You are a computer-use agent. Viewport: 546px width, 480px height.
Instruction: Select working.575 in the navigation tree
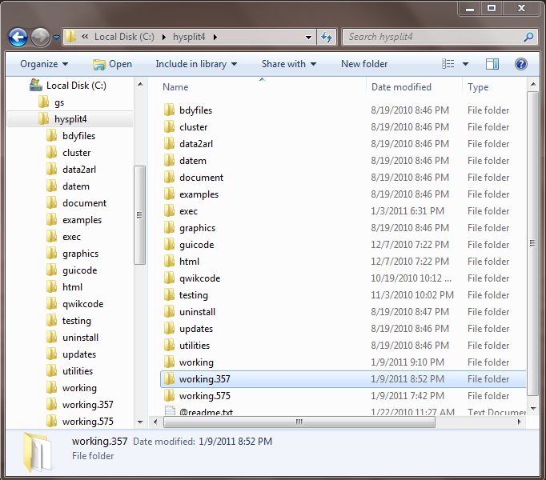88,422
